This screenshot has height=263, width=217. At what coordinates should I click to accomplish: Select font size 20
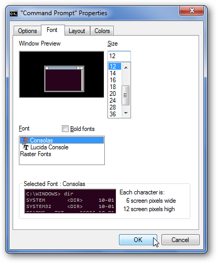[115, 94]
